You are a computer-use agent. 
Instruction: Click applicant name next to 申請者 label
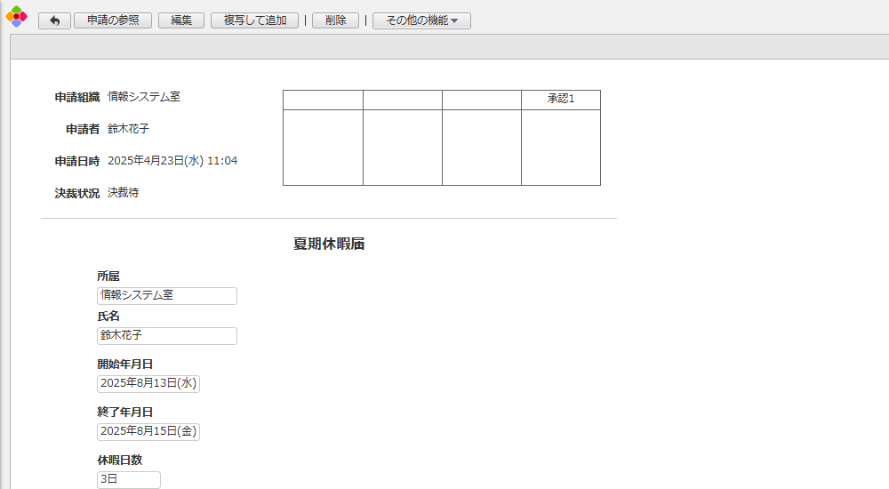129,129
